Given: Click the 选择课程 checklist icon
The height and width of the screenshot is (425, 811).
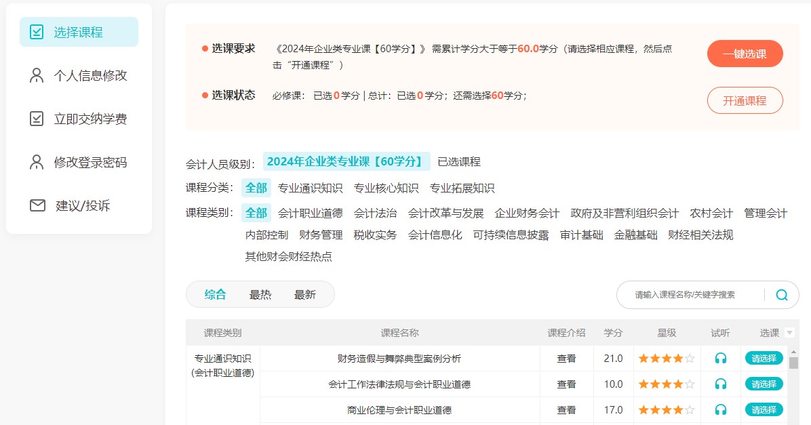Looking at the screenshot, I should pyautogui.click(x=37, y=32).
